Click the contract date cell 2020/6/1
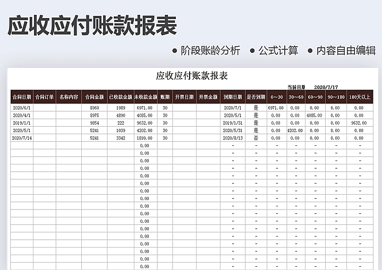The width and height of the screenshot is (382, 270). [x=22, y=108]
